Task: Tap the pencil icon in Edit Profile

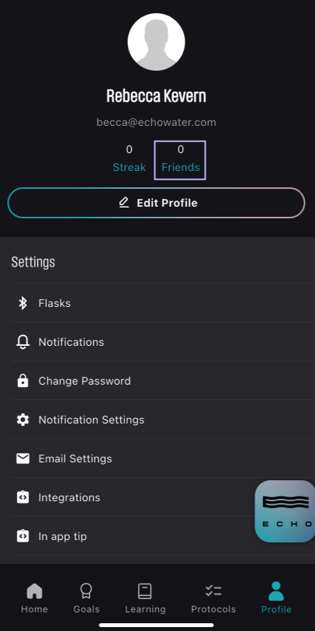Action: coord(124,202)
